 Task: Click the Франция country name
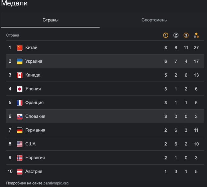point(34,103)
